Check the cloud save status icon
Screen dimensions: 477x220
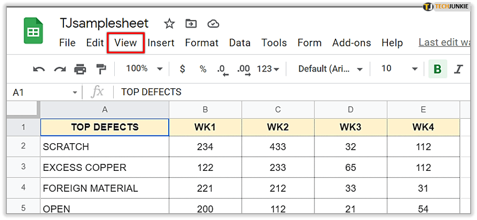click(x=213, y=24)
